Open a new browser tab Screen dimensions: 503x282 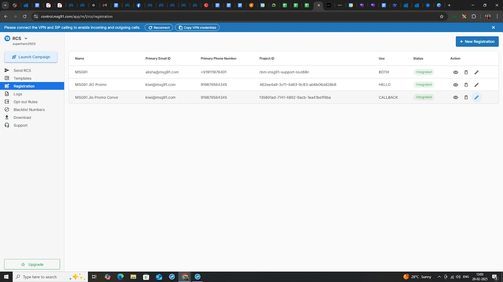click(x=449, y=5)
